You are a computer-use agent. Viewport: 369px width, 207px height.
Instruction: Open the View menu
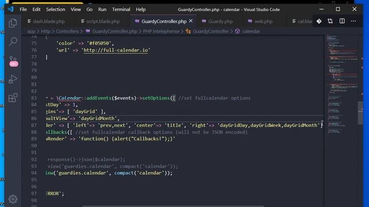coord(76,9)
